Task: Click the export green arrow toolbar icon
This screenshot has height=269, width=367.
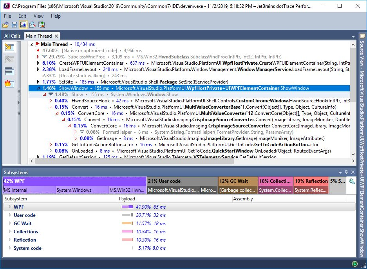Action: pyautogui.click(x=42, y=25)
